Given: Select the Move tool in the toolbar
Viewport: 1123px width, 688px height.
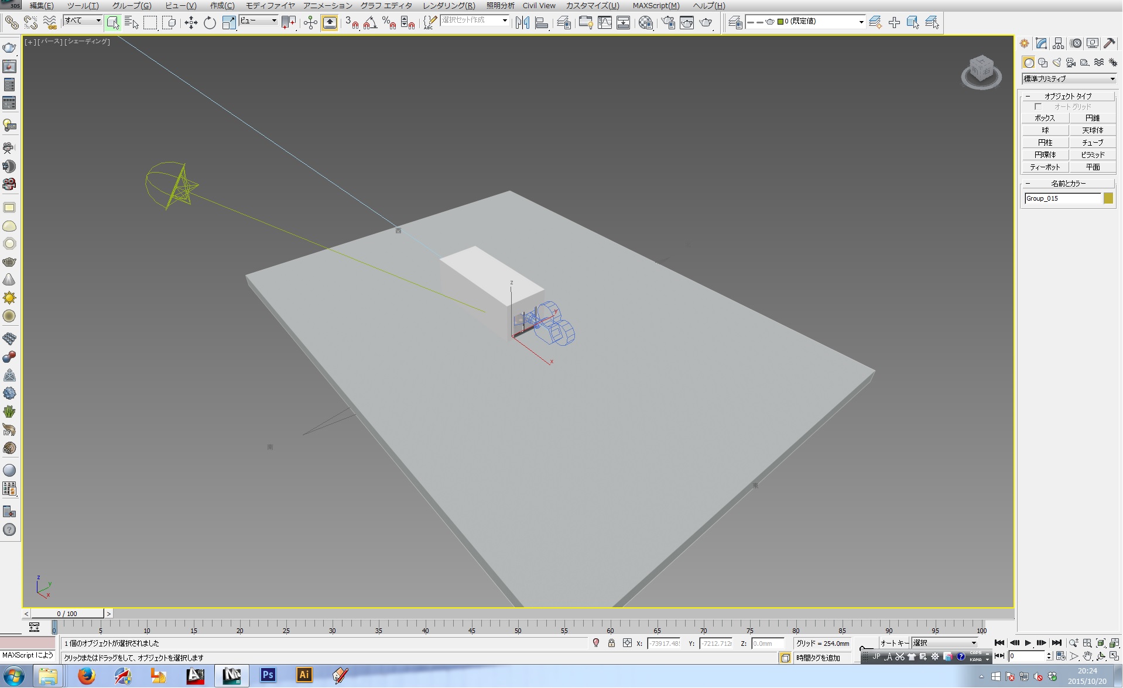Looking at the screenshot, I should pos(191,23).
